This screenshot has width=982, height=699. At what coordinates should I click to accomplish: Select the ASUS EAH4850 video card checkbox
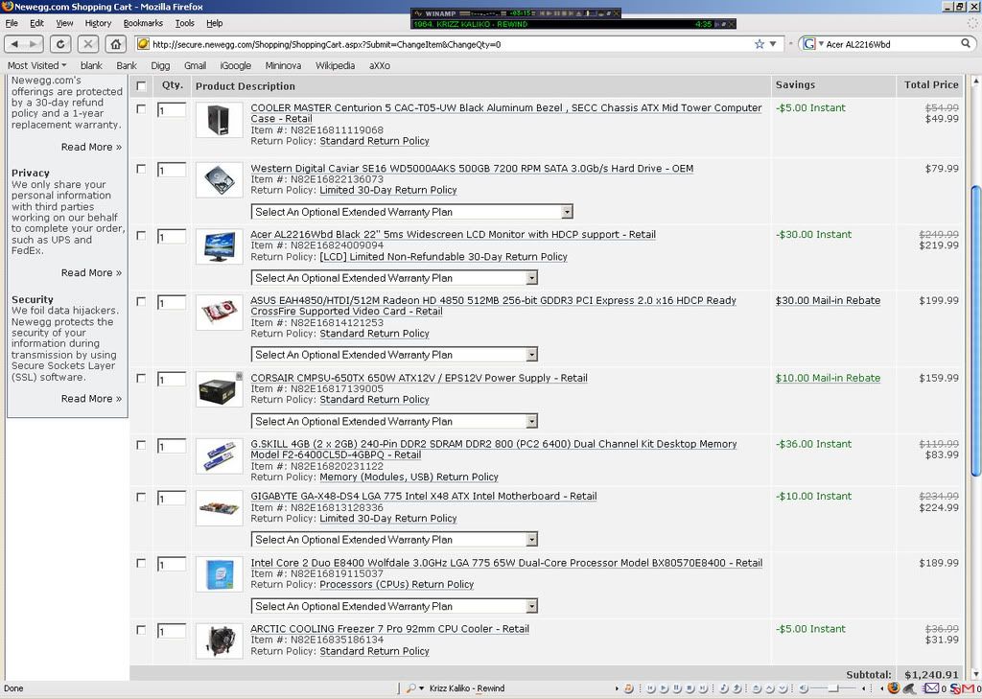coord(141,301)
